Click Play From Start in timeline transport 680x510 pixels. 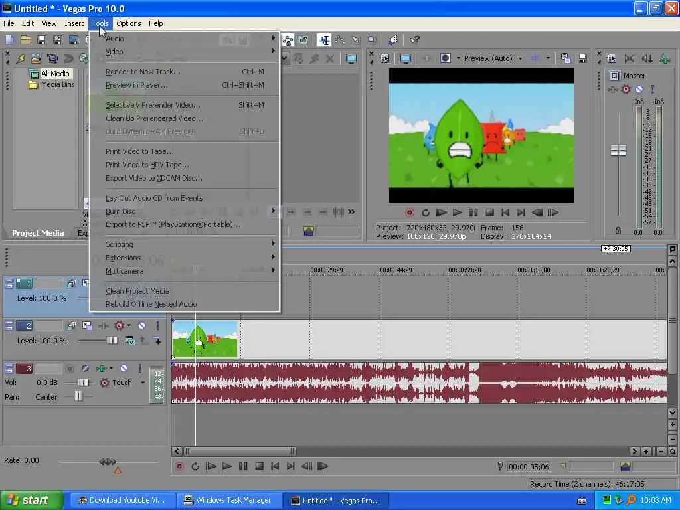[211, 466]
